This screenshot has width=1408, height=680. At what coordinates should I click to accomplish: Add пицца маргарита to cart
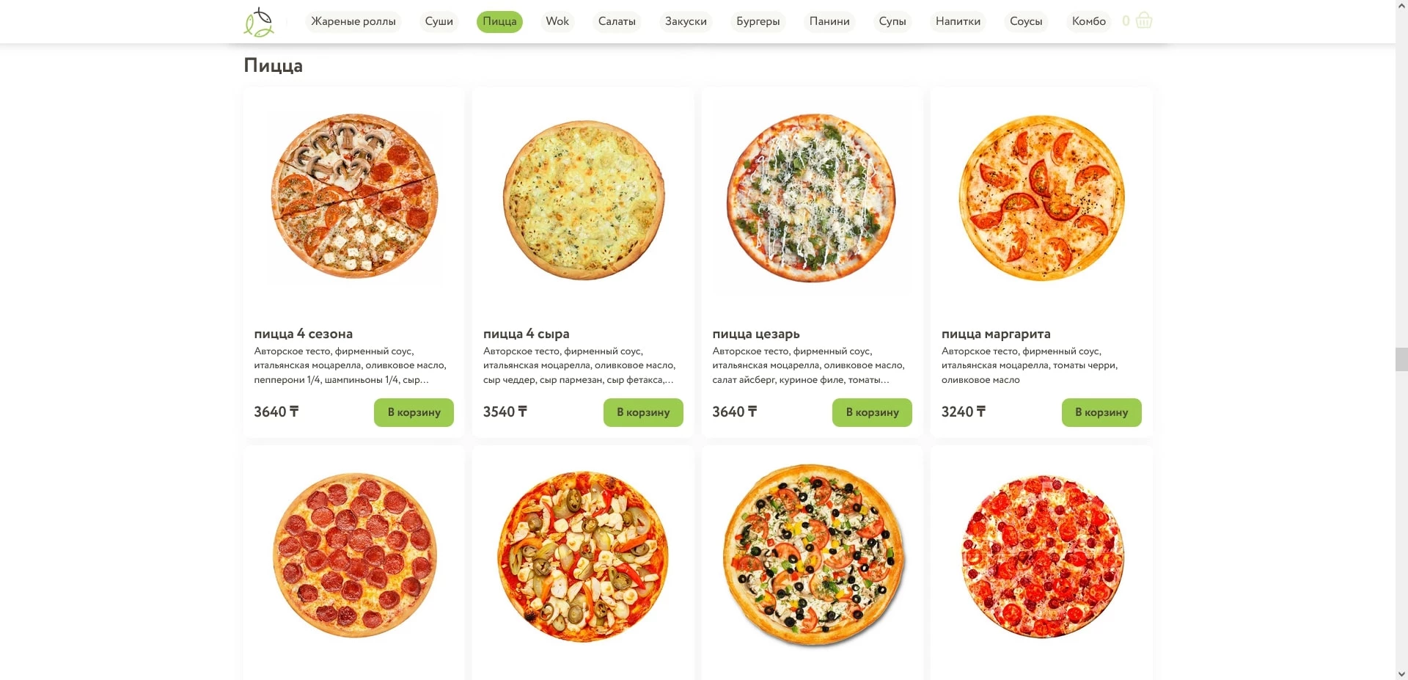(x=1101, y=412)
